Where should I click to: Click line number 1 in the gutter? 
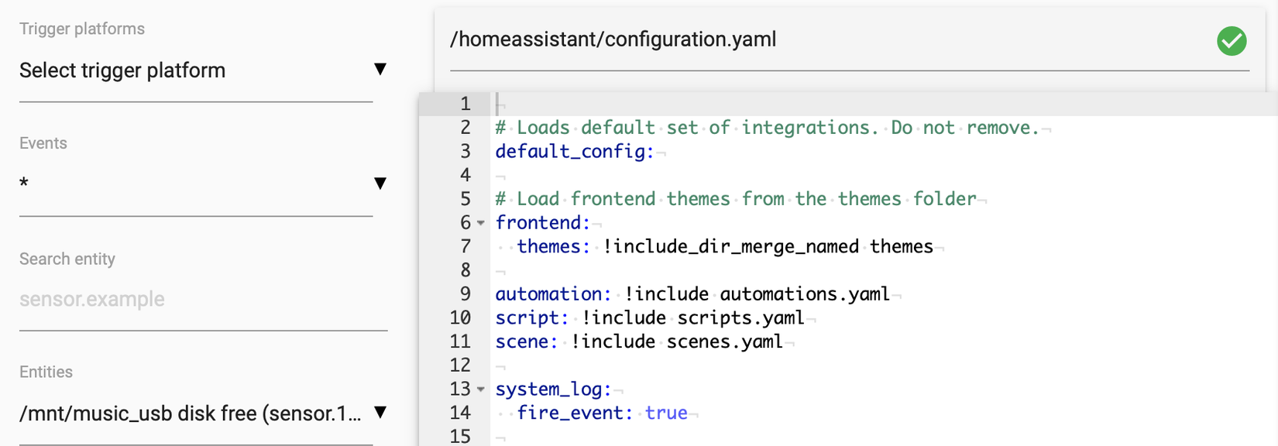[x=465, y=104]
